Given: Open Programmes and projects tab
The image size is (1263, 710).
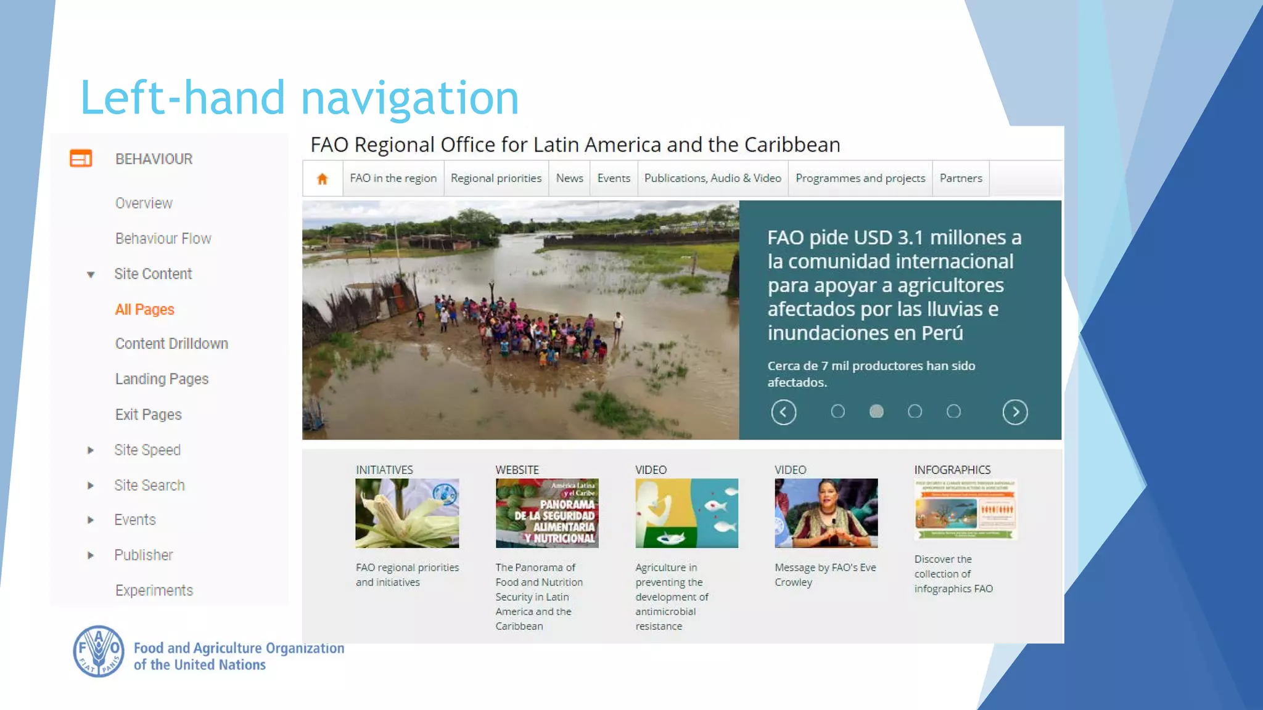Looking at the screenshot, I should (860, 178).
